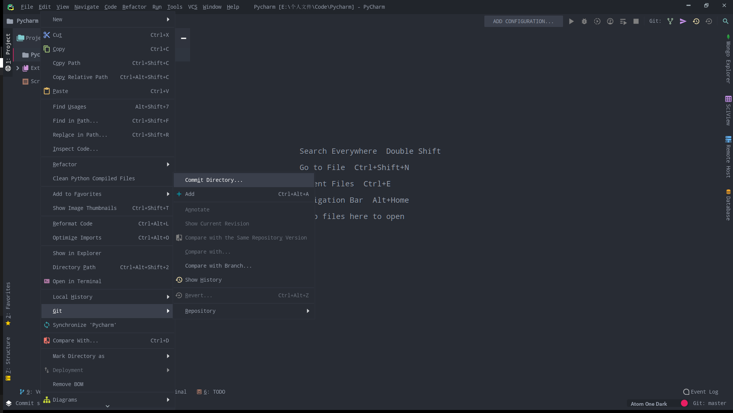Click the Git master branch status bar icon
Viewport: 733px width, 413px height.
710,403
